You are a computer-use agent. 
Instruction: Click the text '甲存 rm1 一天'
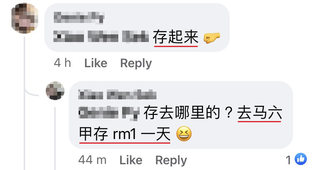(125, 134)
